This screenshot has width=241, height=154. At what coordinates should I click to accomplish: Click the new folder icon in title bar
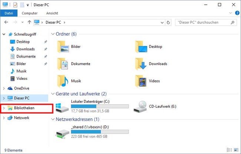[22, 5]
